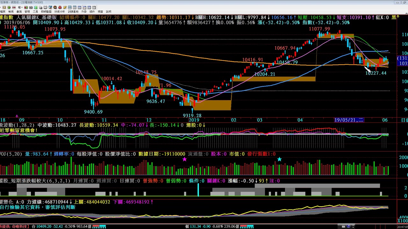Click the 數據日期:-19110000 field
Screen dimensions: 408x229
[162, 154]
